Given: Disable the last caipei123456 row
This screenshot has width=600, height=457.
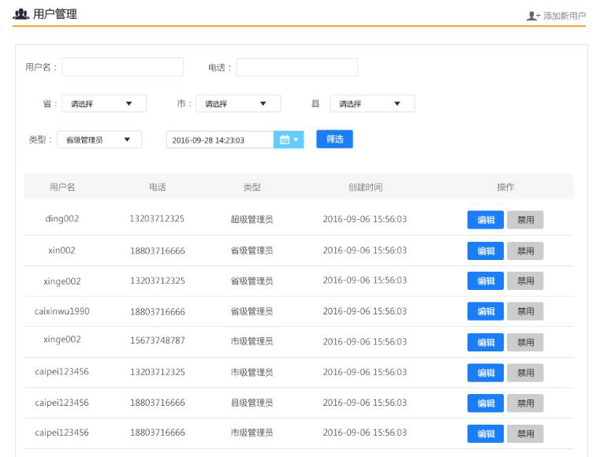Looking at the screenshot, I should pyautogui.click(x=525, y=433).
